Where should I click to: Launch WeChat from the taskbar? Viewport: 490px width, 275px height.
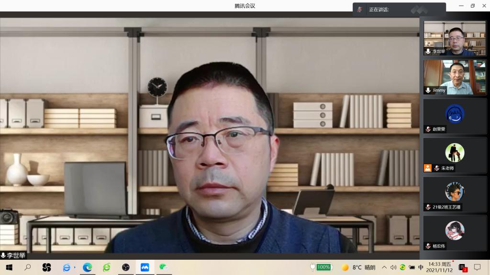(164, 267)
